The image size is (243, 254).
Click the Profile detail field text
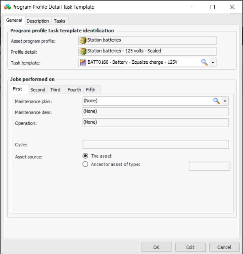click(124, 51)
